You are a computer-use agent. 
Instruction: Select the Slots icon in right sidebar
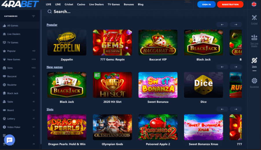pos(254,60)
